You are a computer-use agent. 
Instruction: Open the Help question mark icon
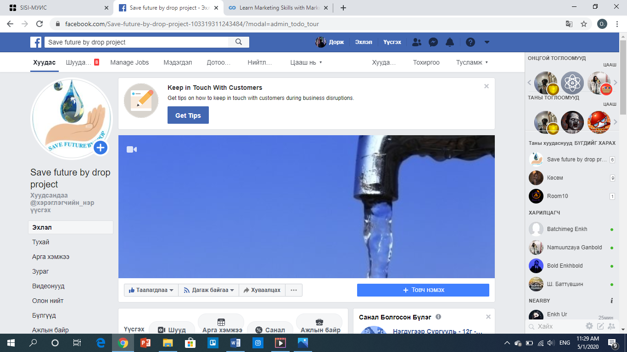coord(470,42)
